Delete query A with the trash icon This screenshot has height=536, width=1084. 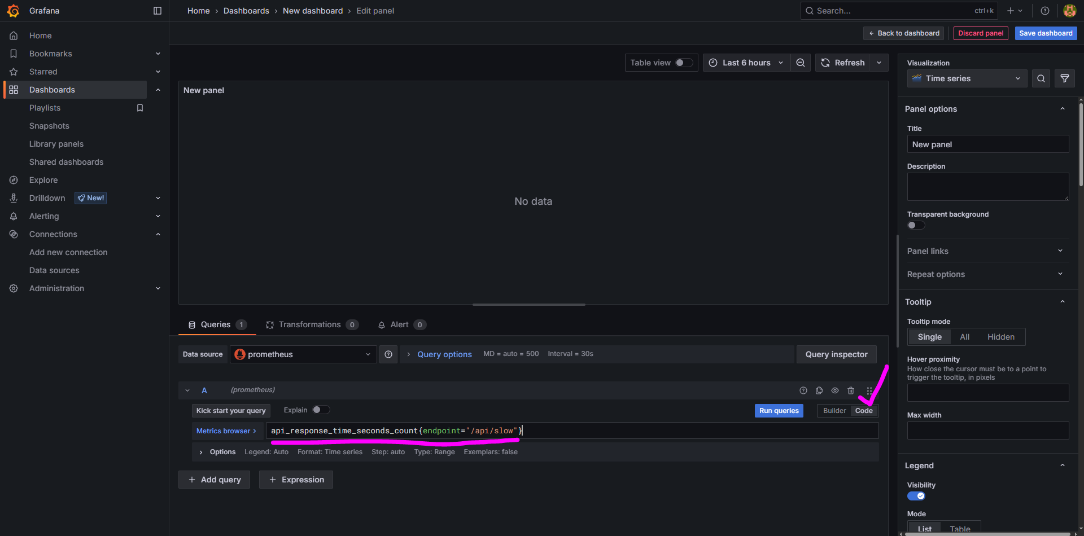[851, 390]
